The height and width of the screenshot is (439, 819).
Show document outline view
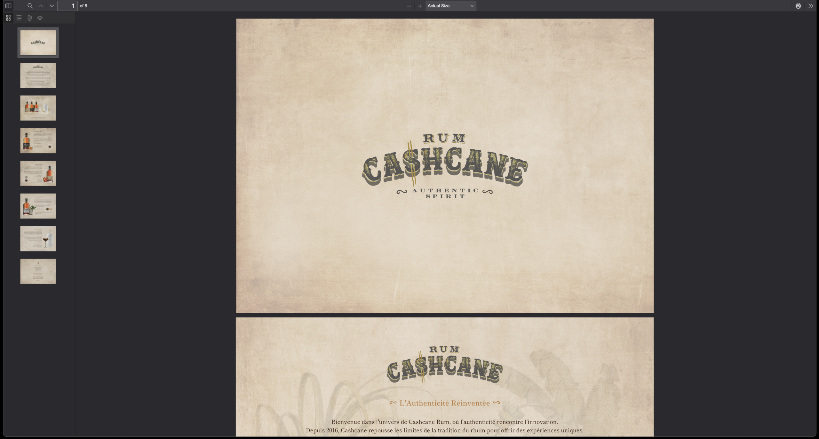pos(19,18)
